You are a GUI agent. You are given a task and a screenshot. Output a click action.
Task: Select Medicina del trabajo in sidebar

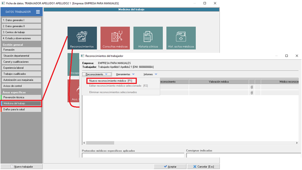[21, 104]
